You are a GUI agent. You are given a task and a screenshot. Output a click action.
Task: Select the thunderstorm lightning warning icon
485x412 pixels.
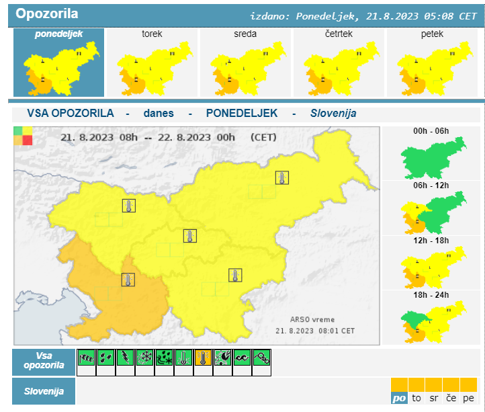coord(126,358)
